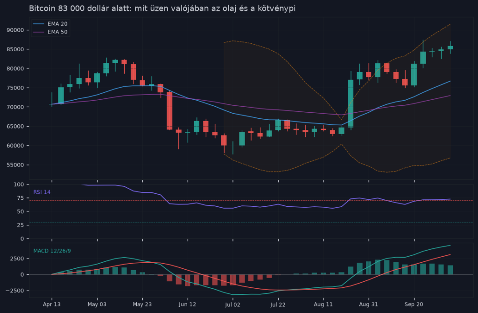This screenshot has width=478, height=313.
Task: Click the "50" label on the RSI axis
Action: (21, 211)
